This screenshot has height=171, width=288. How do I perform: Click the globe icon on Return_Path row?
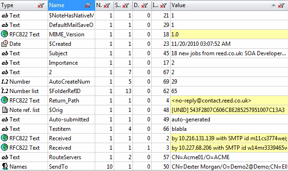click(4, 100)
